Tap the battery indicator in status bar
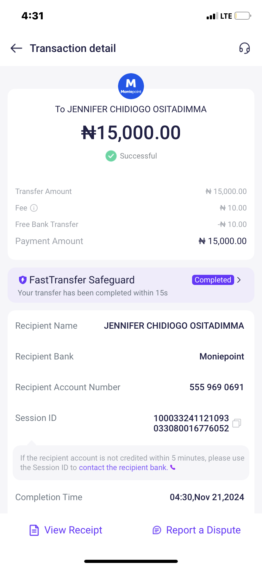This screenshot has height=568, width=262. (243, 16)
